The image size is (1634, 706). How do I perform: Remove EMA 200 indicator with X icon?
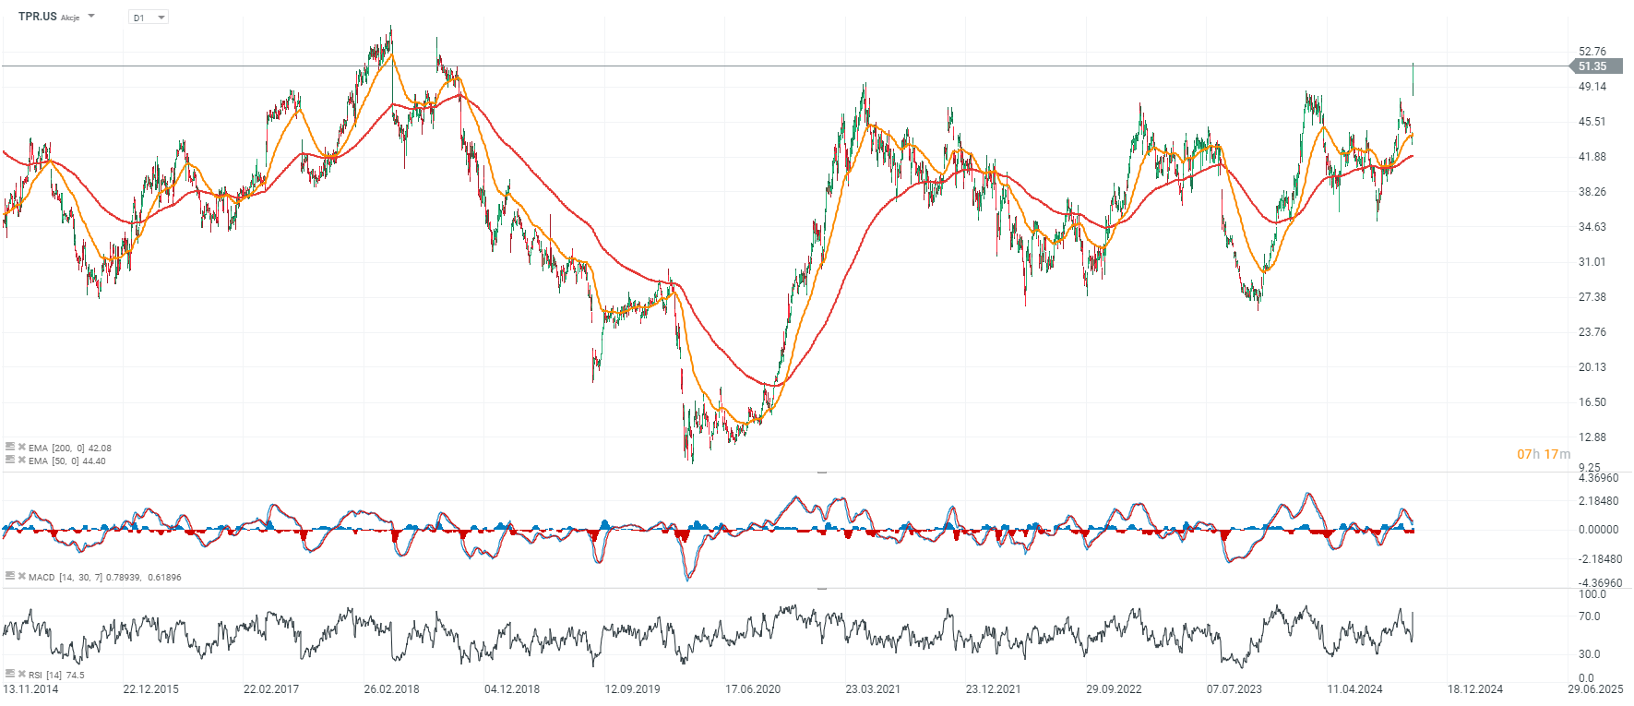pyautogui.click(x=22, y=447)
